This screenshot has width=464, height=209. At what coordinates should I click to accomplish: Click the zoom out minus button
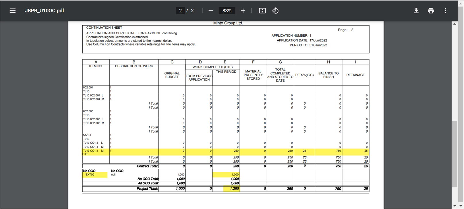211,11
